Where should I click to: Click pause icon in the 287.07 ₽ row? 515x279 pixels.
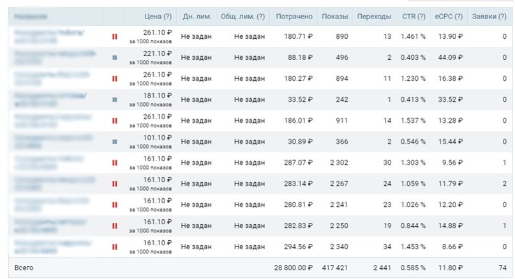pyautogui.click(x=115, y=162)
